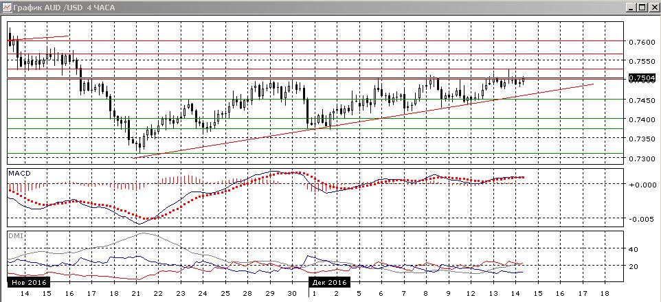Viewport: 661px width, 302px height.
Task: Minimize the AUD/USD chart window
Action: (x=631, y=8)
